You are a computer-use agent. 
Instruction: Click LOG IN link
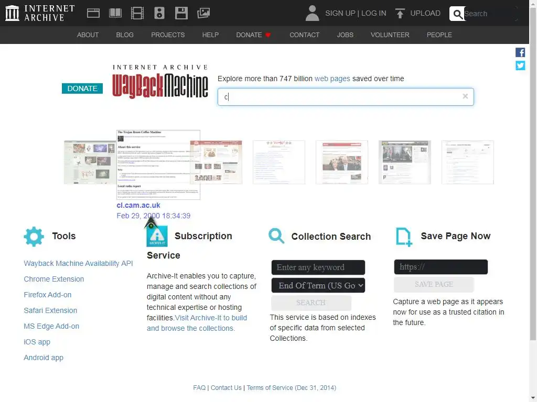pyautogui.click(x=373, y=13)
